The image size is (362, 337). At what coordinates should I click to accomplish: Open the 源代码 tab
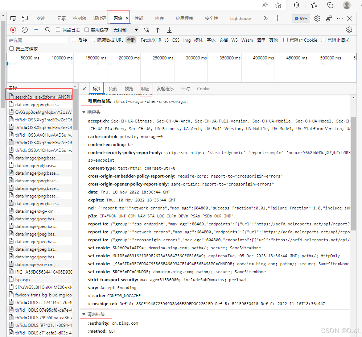(100, 18)
